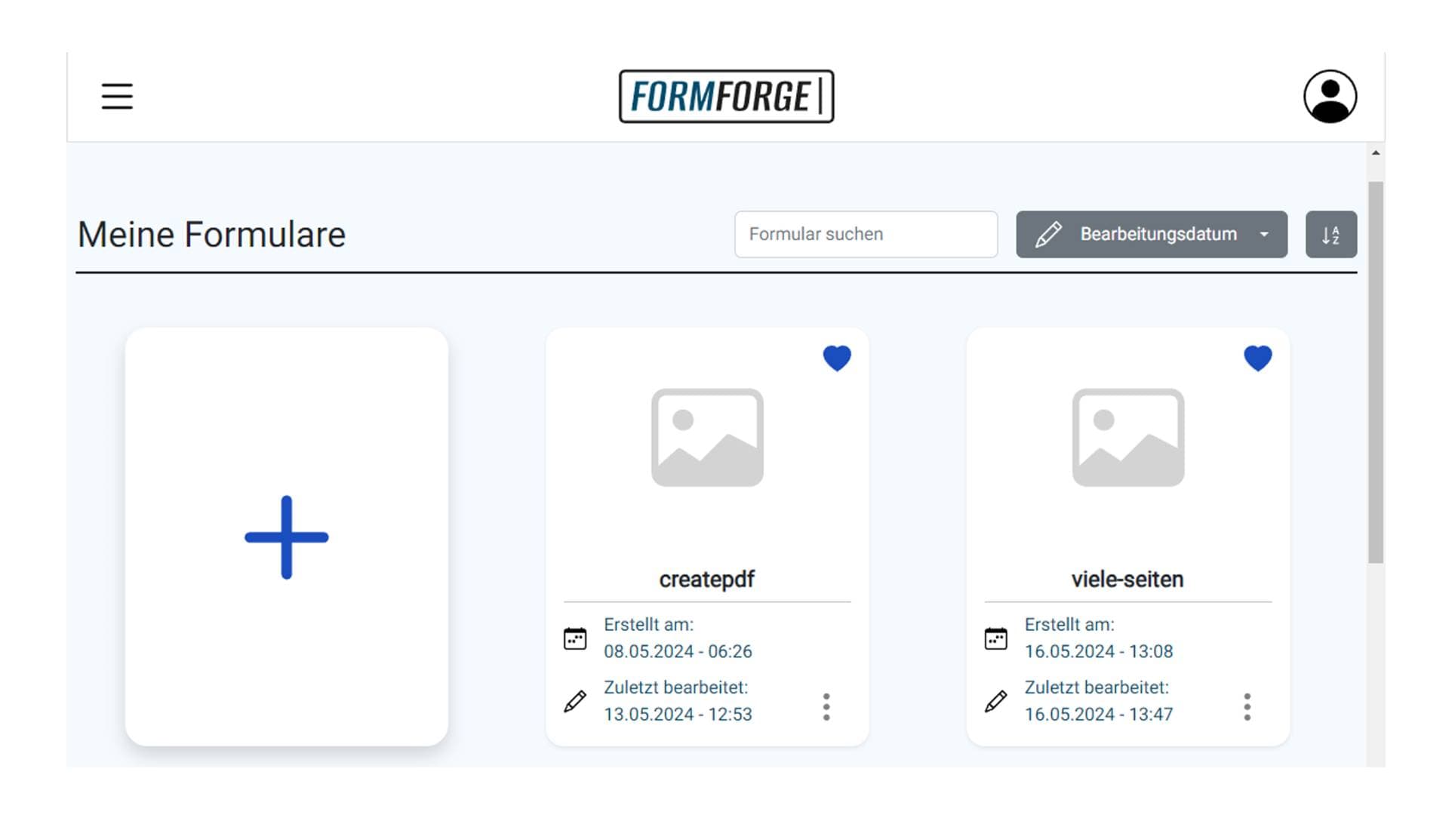
Task: Open viele-seiten form thumbnail image
Action: pos(1128,438)
